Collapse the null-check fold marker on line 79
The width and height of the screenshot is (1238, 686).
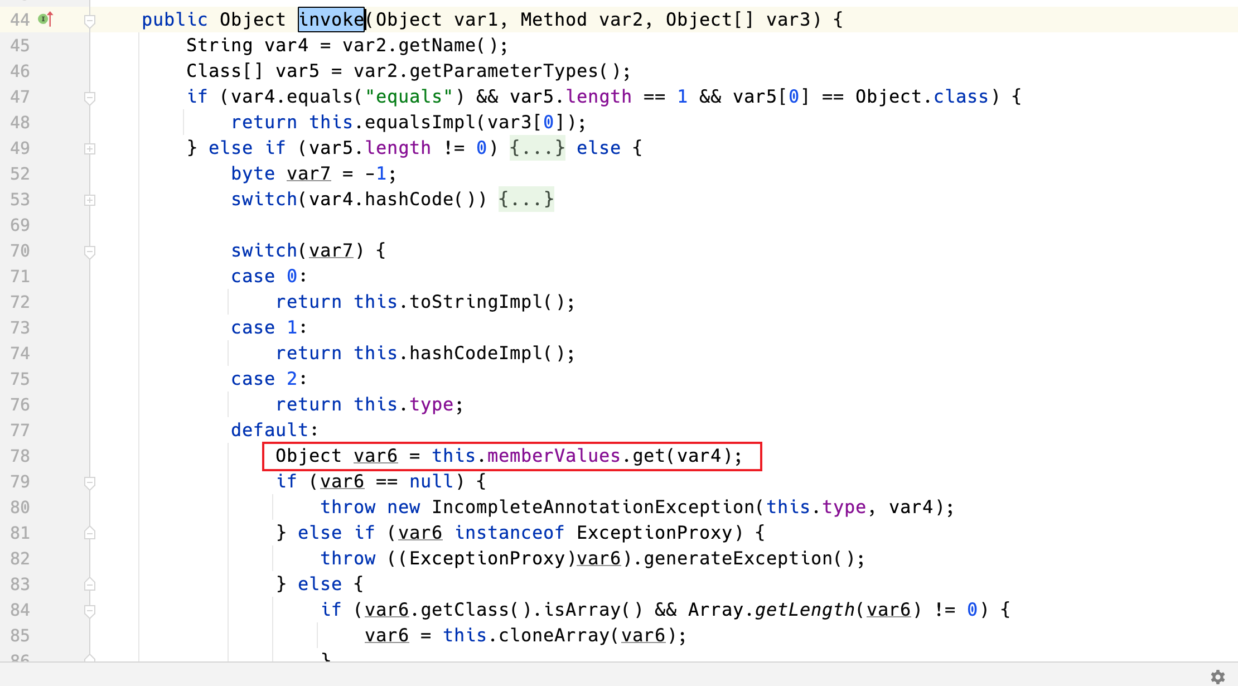pos(89,482)
